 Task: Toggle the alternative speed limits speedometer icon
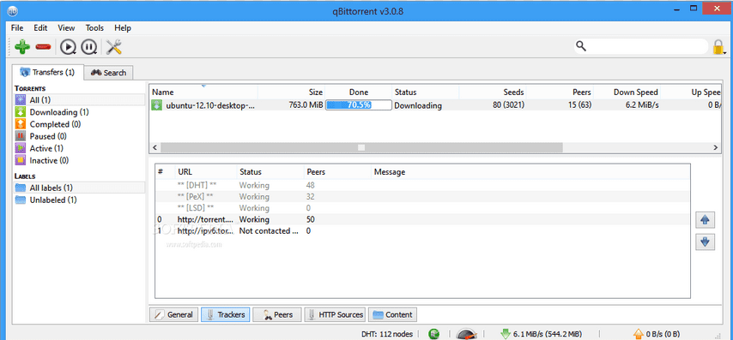tap(467, 334)
